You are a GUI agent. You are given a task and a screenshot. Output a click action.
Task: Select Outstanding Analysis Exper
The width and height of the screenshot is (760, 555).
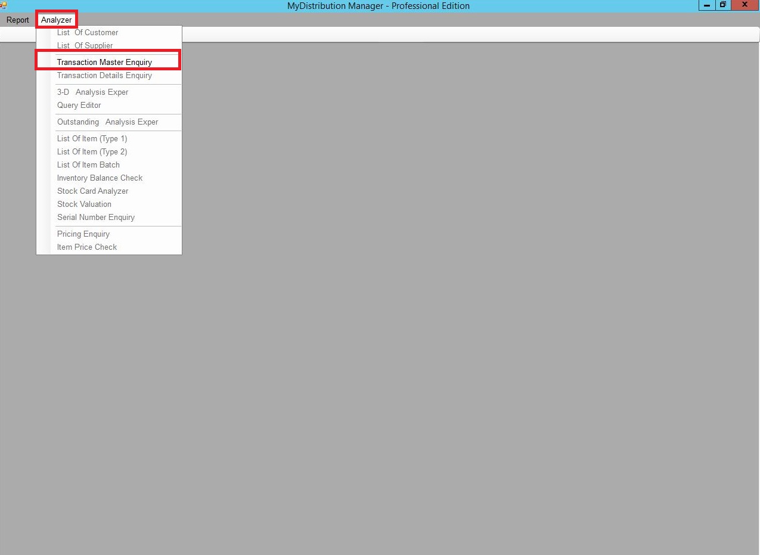107,122
